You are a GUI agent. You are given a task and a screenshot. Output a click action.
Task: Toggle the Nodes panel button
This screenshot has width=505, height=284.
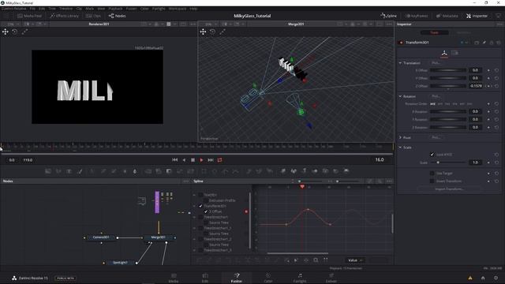point(118,16)
